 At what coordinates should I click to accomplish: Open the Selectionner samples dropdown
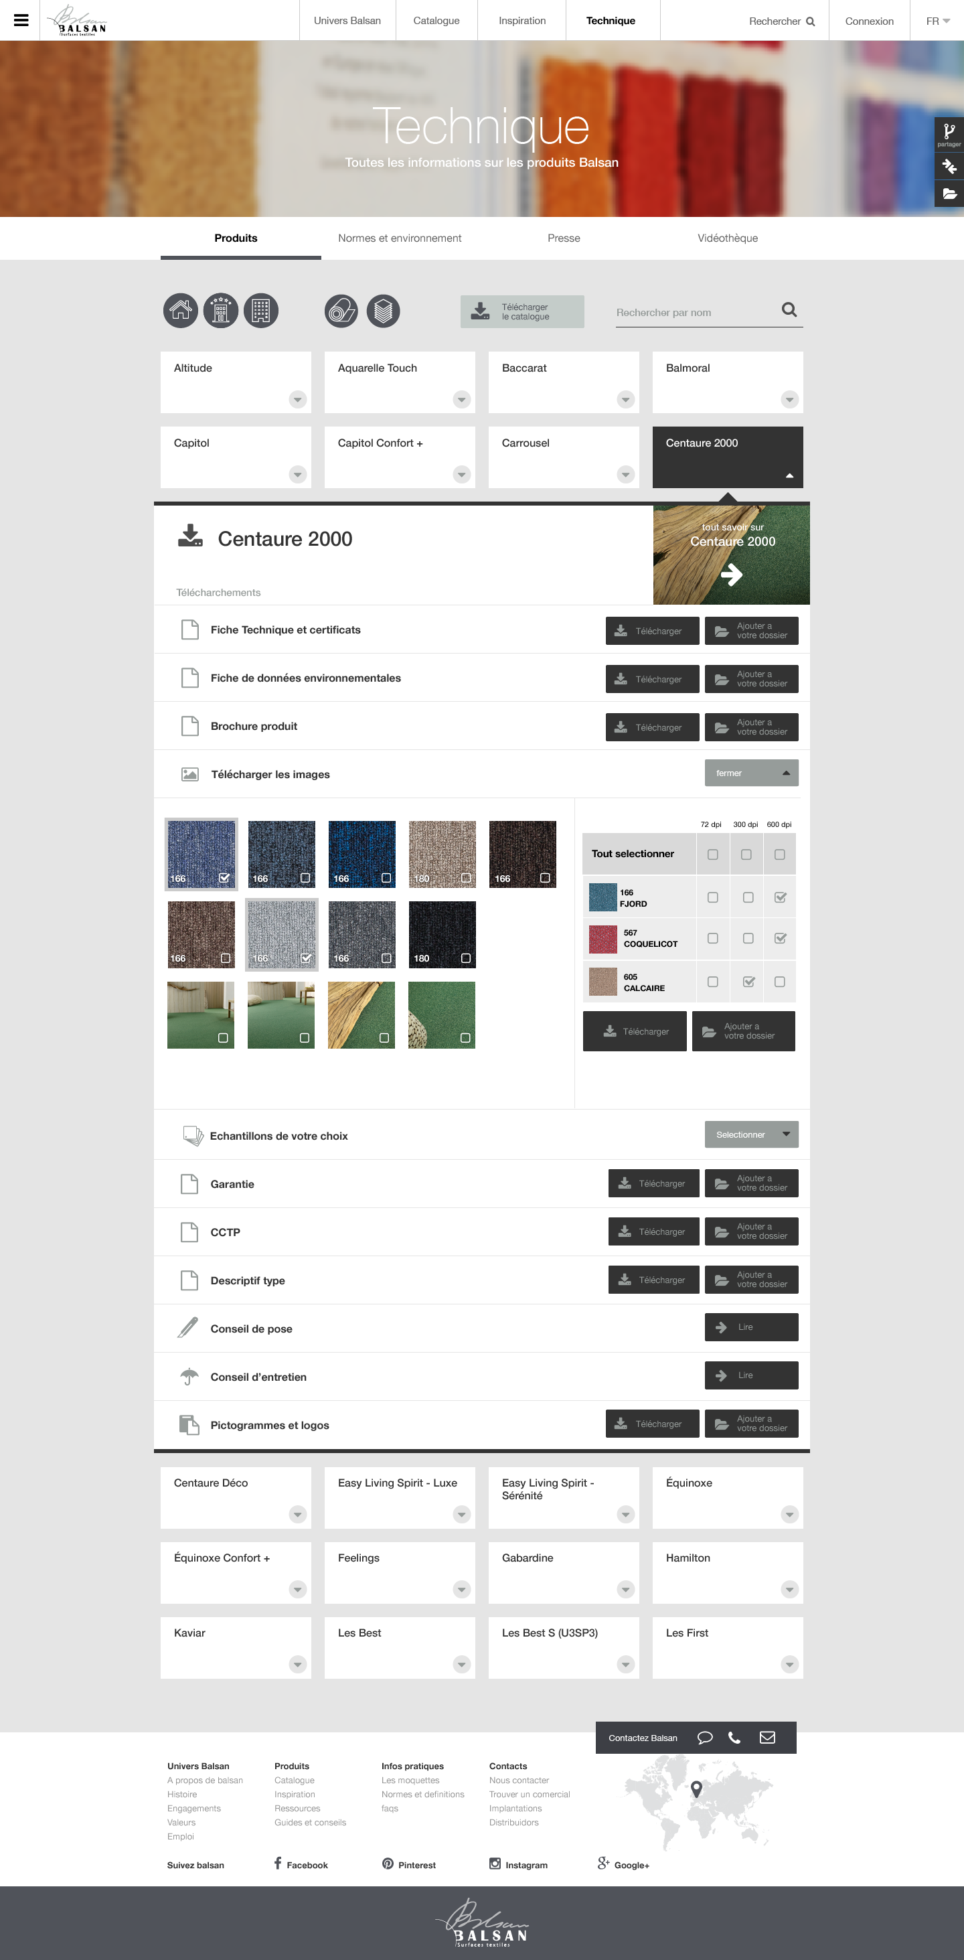[x=751, y=1134]
